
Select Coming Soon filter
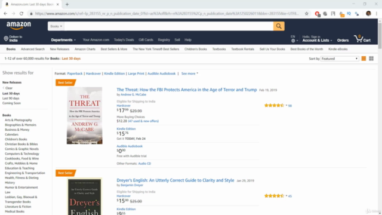click(x=11, y=103)
